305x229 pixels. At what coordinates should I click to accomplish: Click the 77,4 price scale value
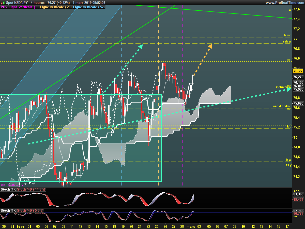click(296, 19)
